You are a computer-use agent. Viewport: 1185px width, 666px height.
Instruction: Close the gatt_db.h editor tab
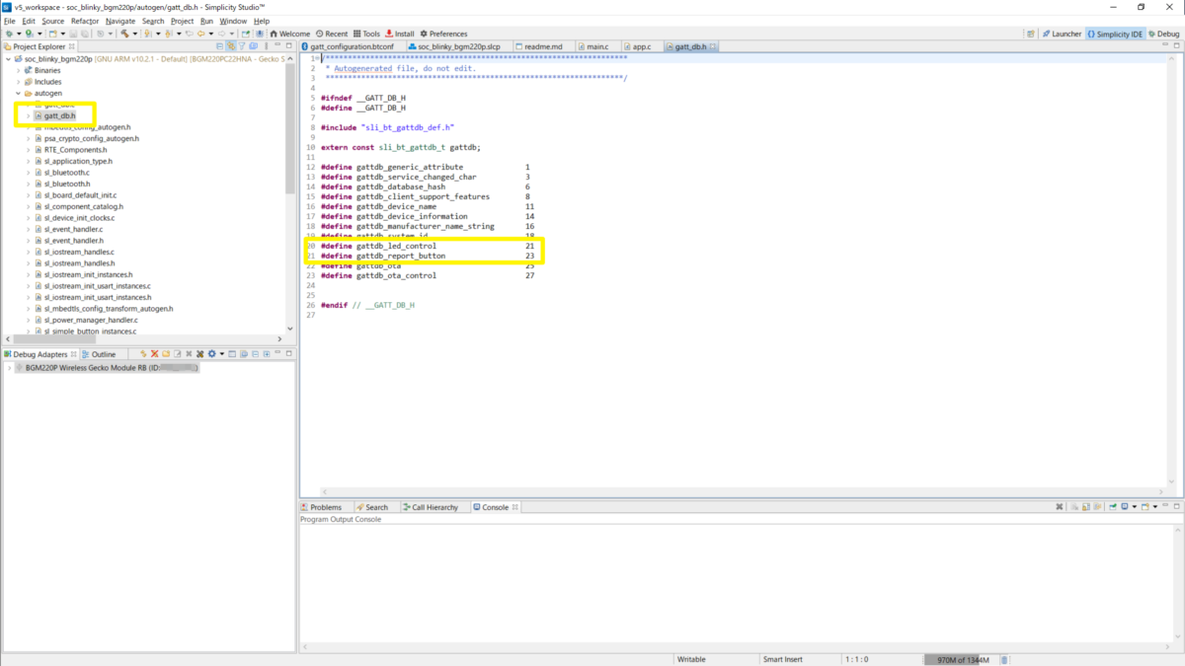tap(713, 46)
